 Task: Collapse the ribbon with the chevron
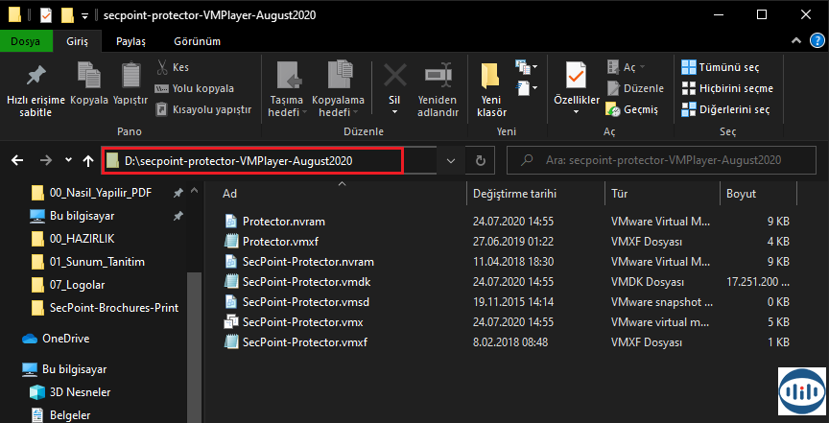(794, 41)
